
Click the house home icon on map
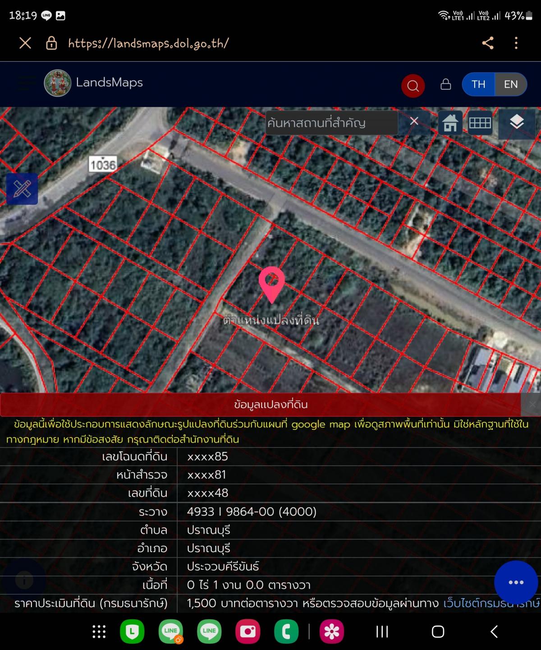(450, 123)
